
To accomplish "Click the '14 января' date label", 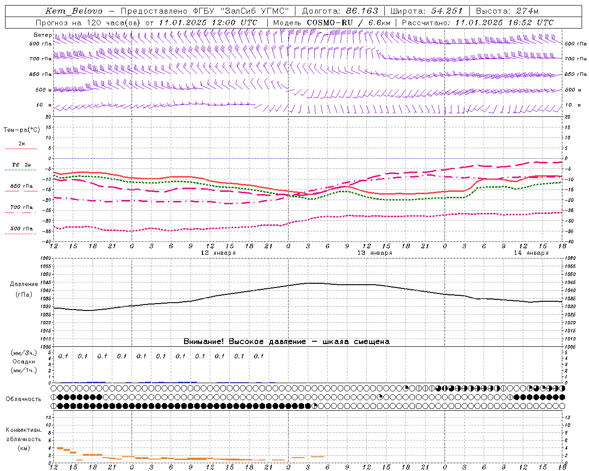I will 531,253.
